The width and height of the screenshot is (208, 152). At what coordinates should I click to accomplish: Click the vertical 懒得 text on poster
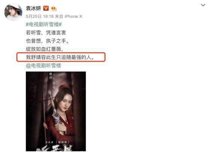(50, 76)
